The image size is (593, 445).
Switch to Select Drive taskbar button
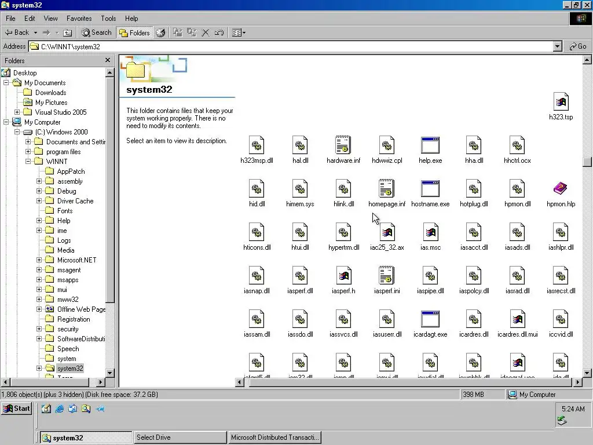pyautogui.click(x=180, y=437)
